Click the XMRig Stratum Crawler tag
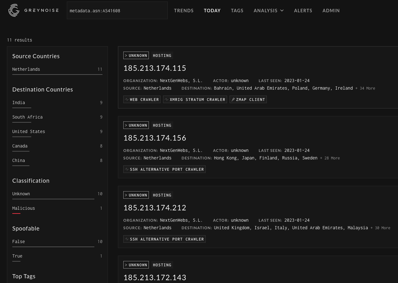 pyautogui.click(x=195, y=99)
